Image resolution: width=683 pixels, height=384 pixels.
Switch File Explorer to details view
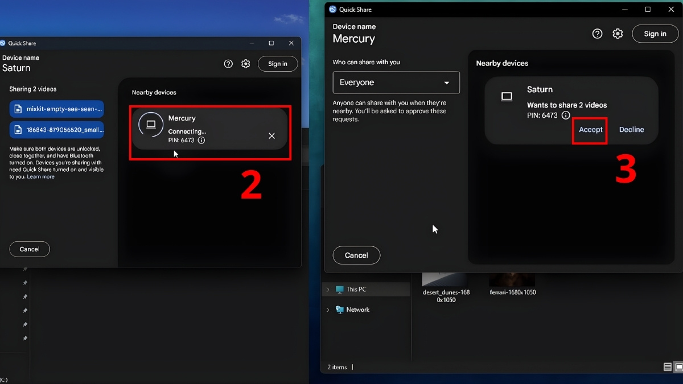coord(668,368)
